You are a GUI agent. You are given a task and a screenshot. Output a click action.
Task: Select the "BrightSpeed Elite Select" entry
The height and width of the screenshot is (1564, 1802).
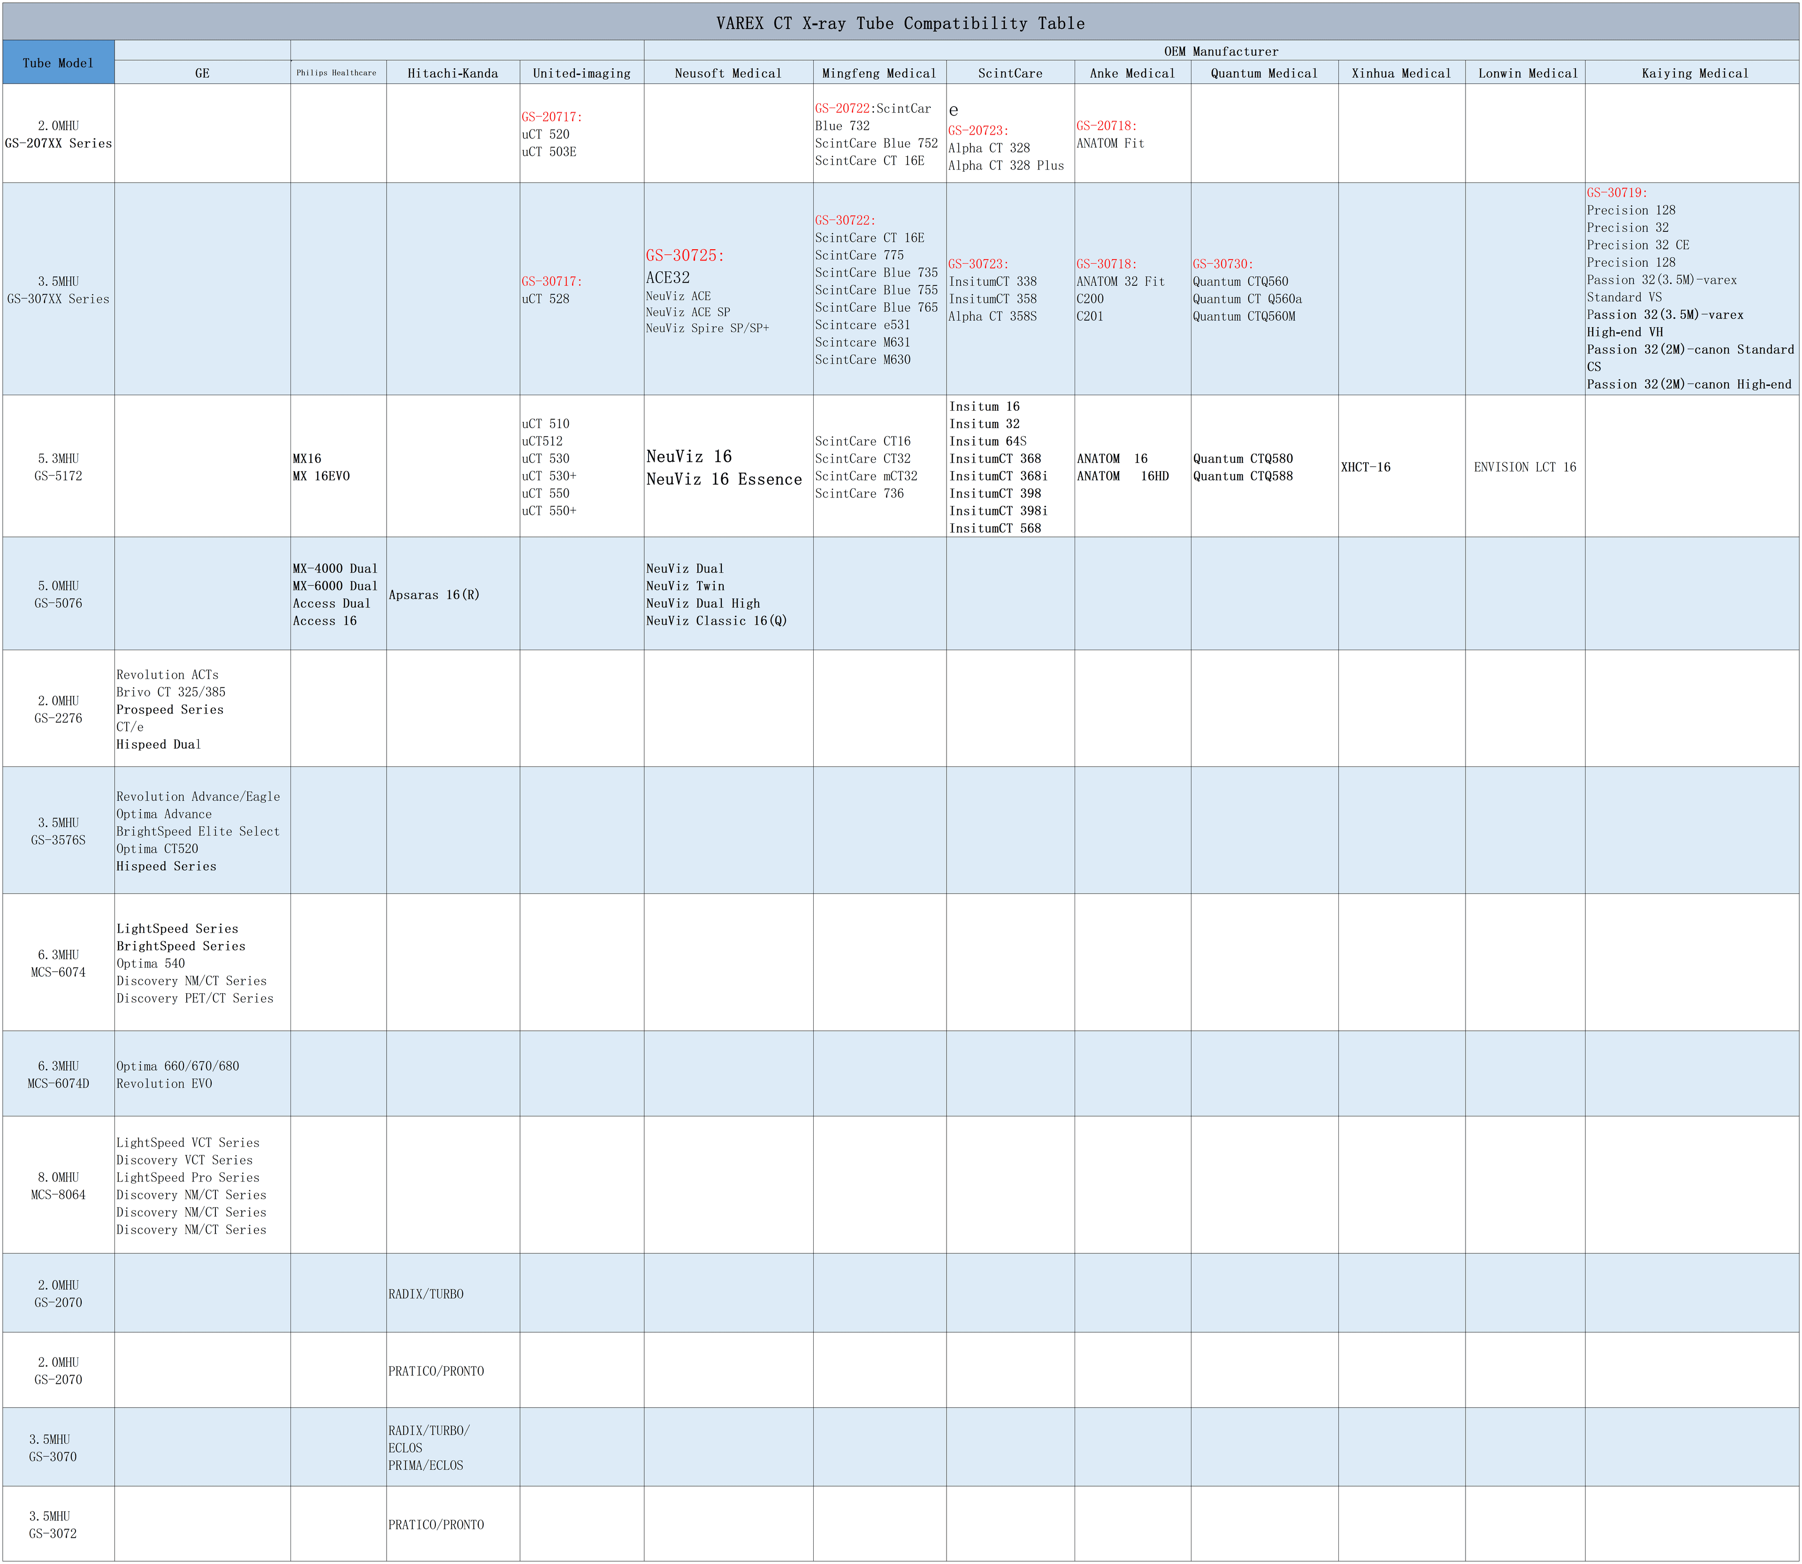(x=198, y=831)
